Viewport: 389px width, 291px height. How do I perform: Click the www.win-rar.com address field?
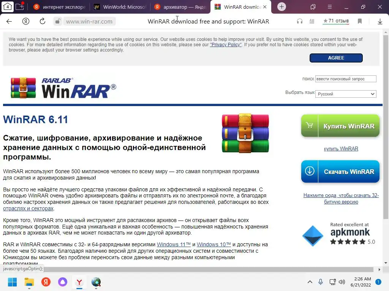89,22
